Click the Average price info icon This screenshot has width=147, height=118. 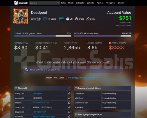[x=27, y=43]
